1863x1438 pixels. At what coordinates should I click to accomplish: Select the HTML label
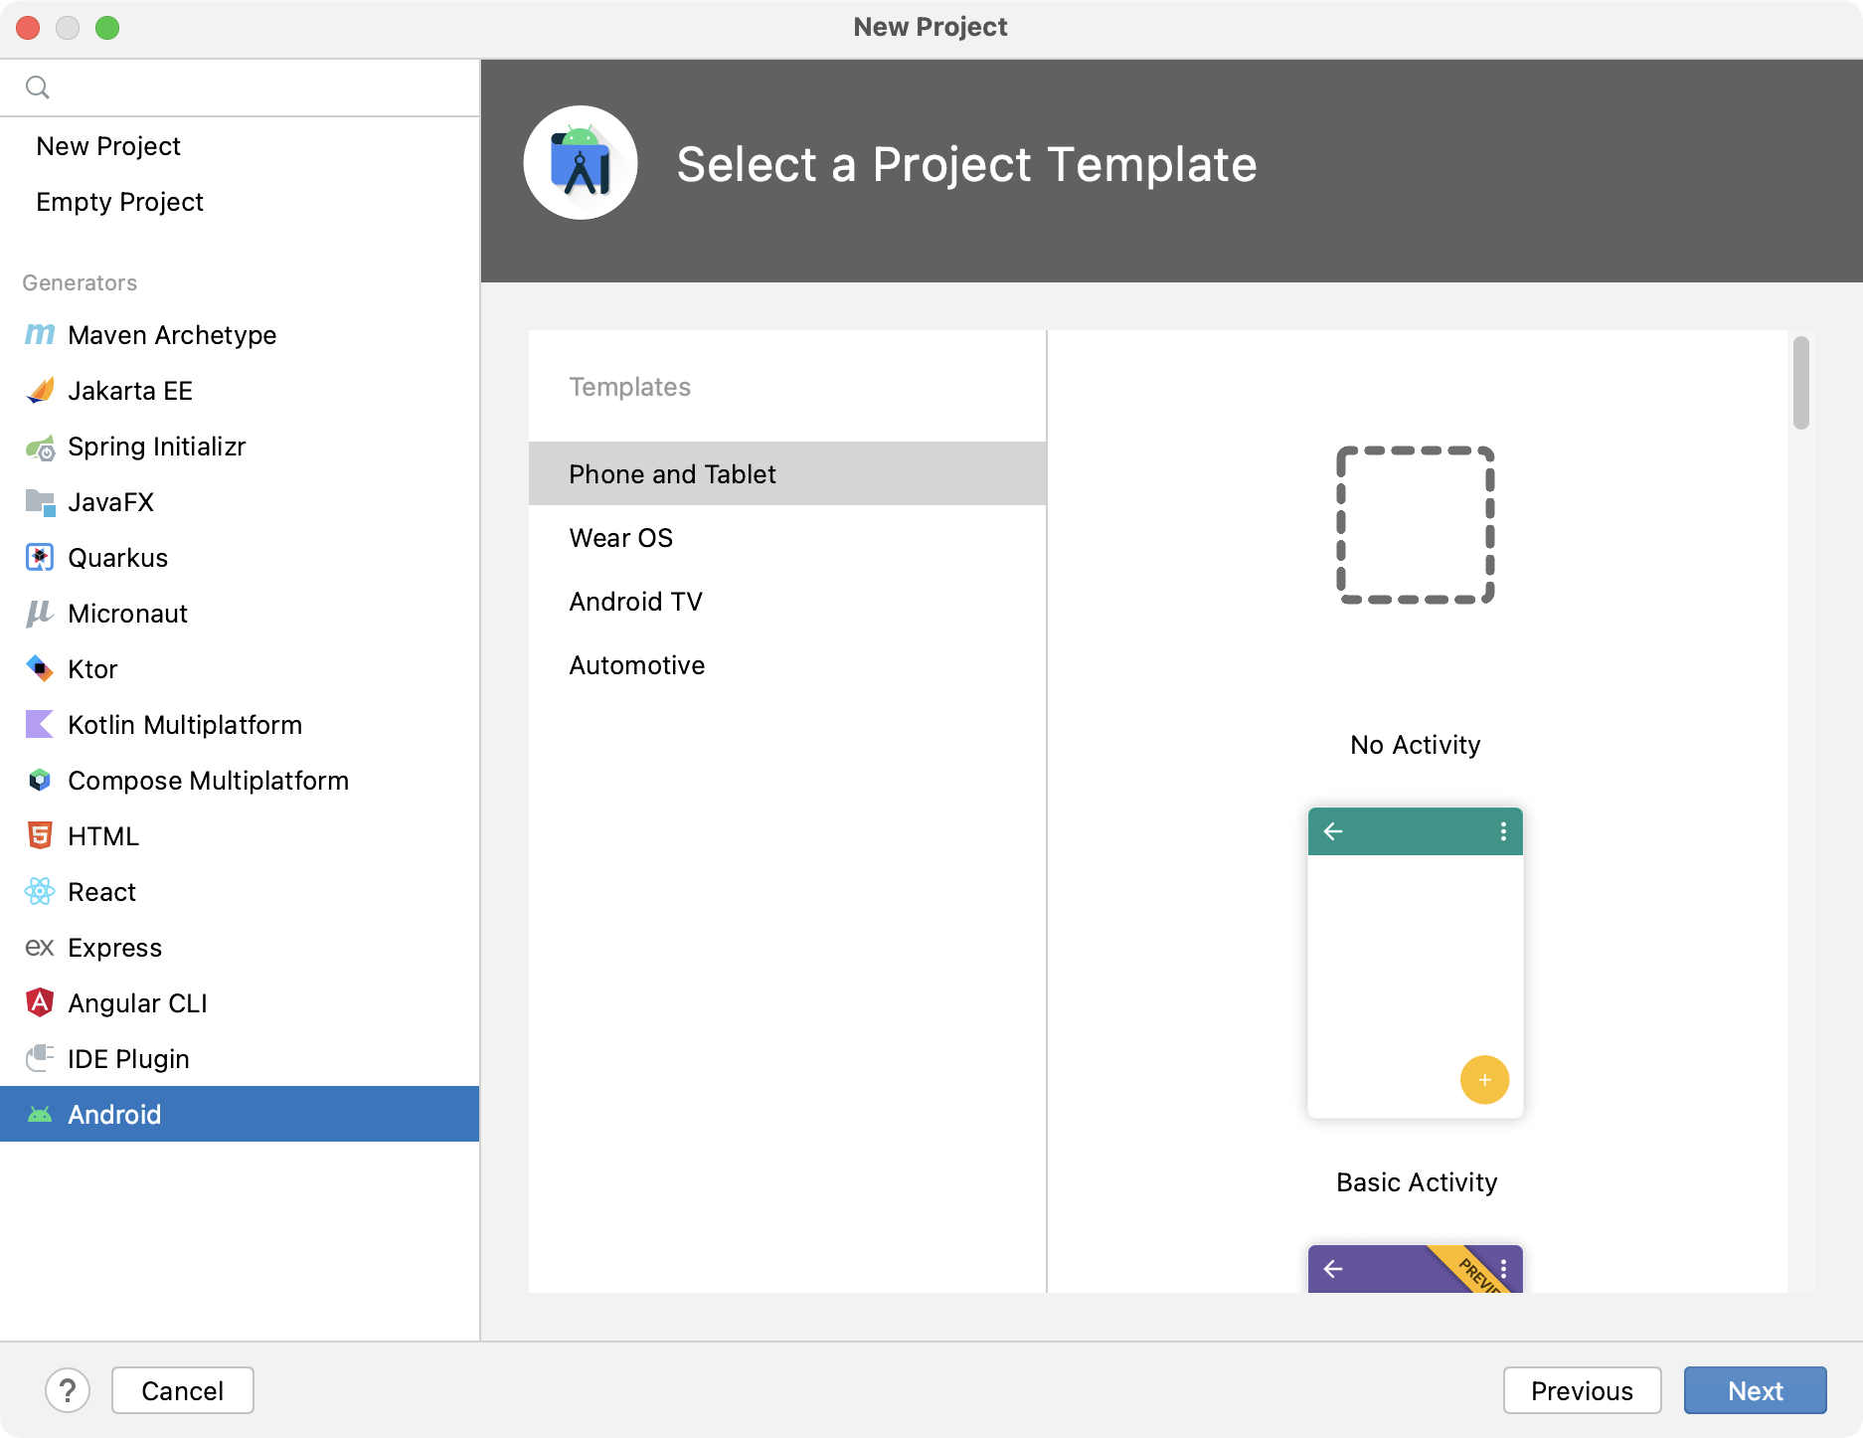103,836
